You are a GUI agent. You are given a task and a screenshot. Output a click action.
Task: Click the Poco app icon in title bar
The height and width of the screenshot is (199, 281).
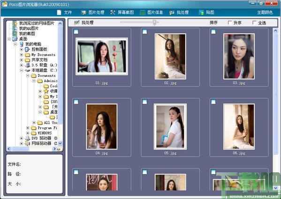(5, 4)
